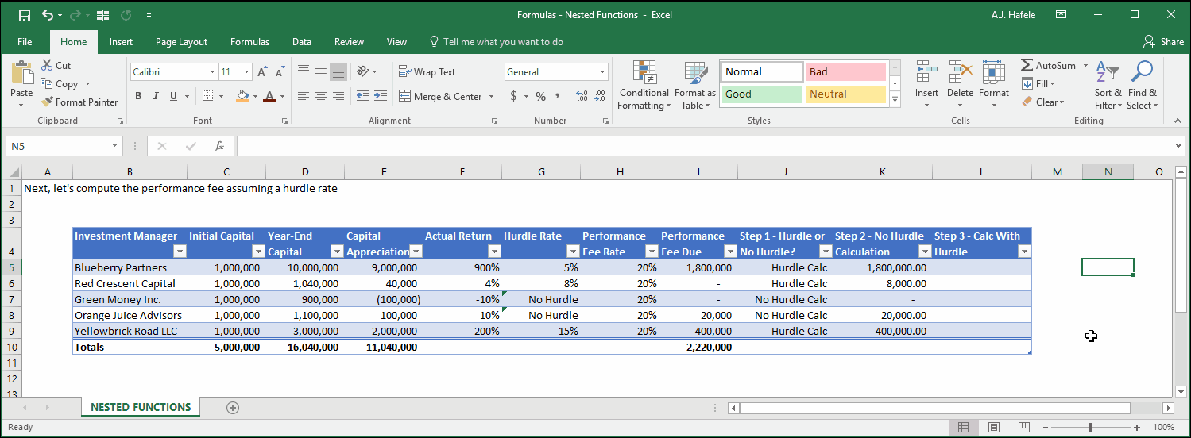Switch to the Formulas tab
This screenshot has height=438, width=1191.
[x=249, y=42]
